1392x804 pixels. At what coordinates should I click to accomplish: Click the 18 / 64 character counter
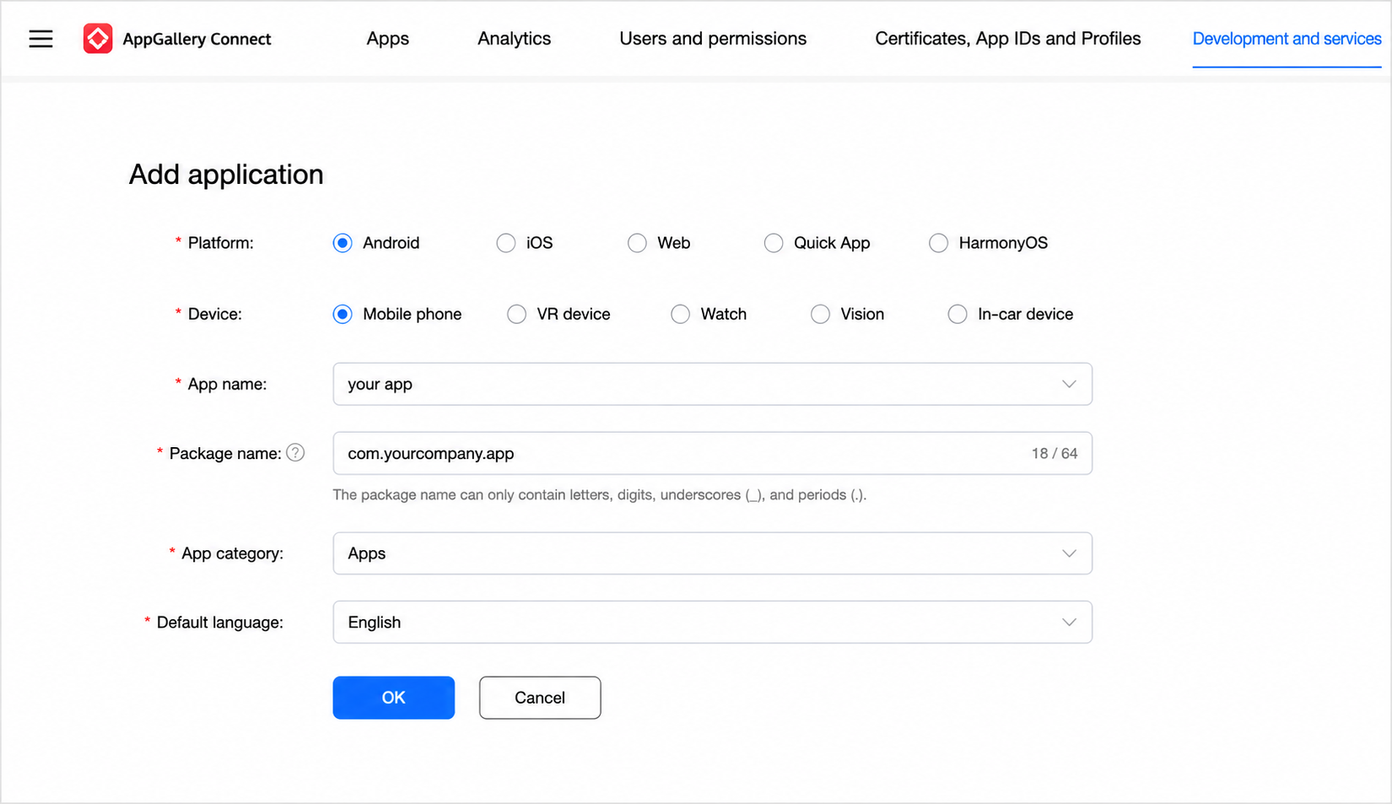pos(1054,454)
